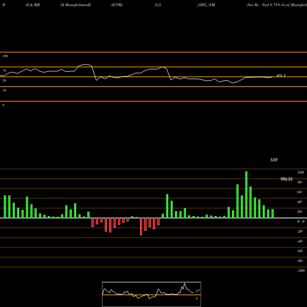The height and width of the screenshot is (307, 307).
Task: Click the 80 label on MR axis
Action: coord(300,182)
